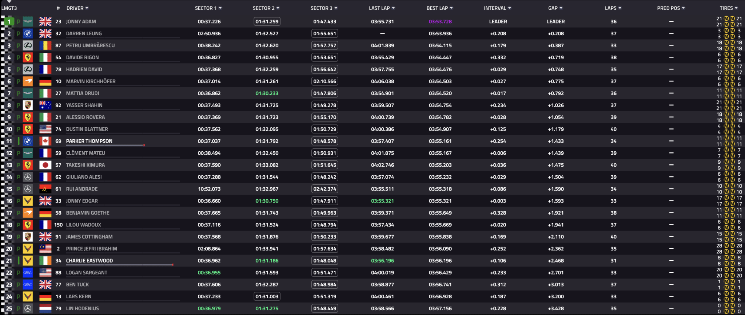The width and height of the screenshot is (745, 315).
Task: Click Romanian flag for car 87
Action: 45,45
